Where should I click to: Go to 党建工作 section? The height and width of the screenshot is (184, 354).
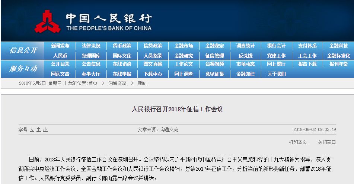click(276, 56)
